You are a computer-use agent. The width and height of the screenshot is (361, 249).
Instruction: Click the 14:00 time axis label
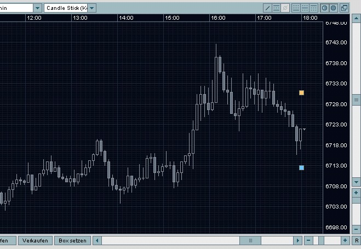point(126,18)
